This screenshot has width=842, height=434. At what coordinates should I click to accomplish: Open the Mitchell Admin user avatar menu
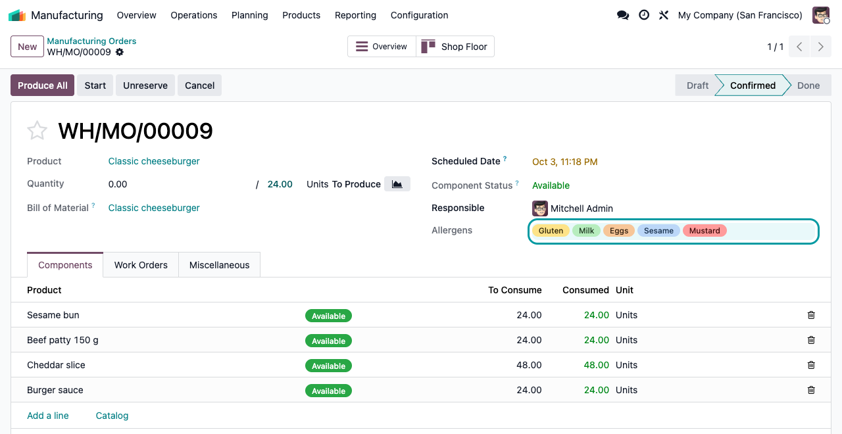click(x=821, y=15)
